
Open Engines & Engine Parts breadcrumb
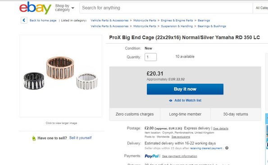(177, 21)
